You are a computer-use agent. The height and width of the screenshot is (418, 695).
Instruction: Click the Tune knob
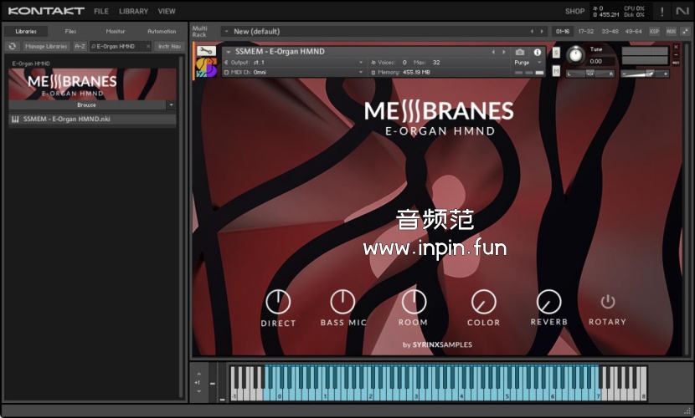(x=575, y=55)
